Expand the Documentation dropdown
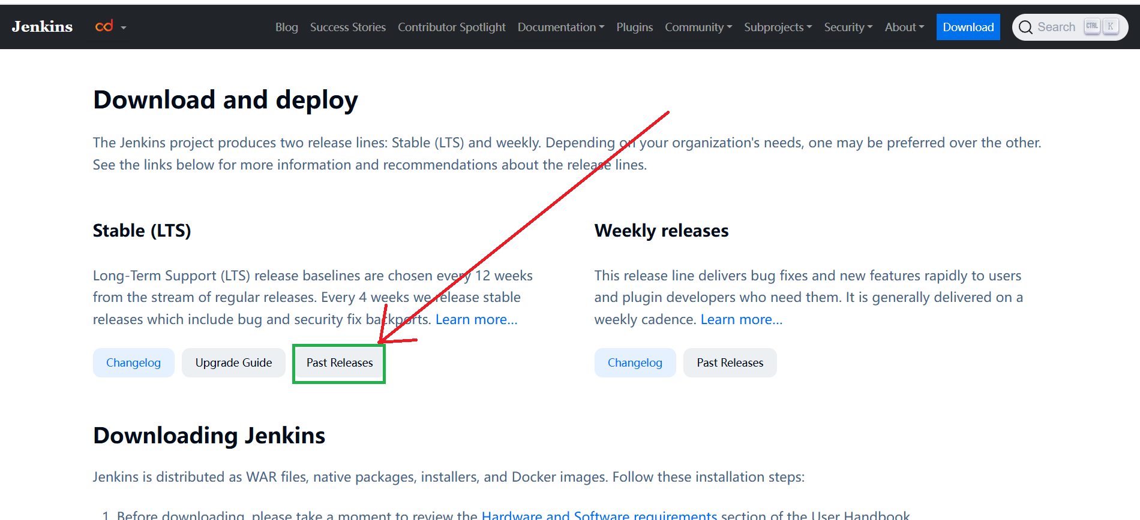This screenshot has width=1140, height=520. (561, 27)
